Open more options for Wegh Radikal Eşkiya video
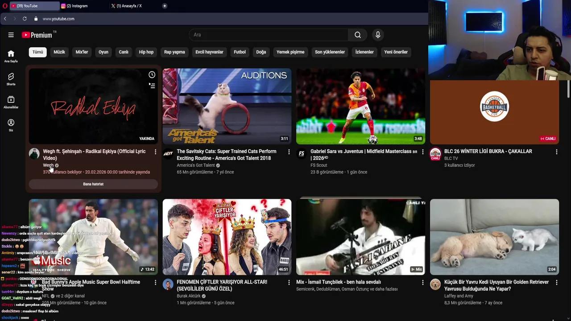 point(155,152)
